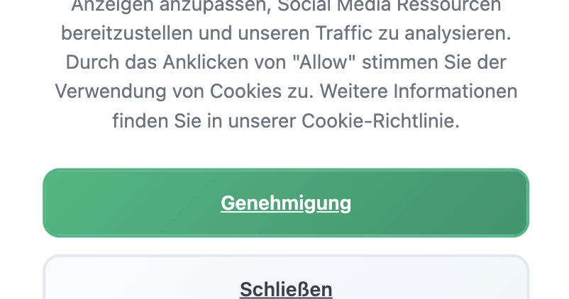Select the word "bereitzustellen"

pos(127,33)
